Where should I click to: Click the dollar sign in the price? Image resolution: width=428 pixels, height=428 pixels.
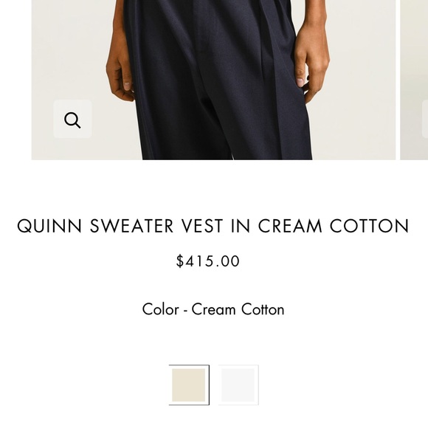[180, 261]
